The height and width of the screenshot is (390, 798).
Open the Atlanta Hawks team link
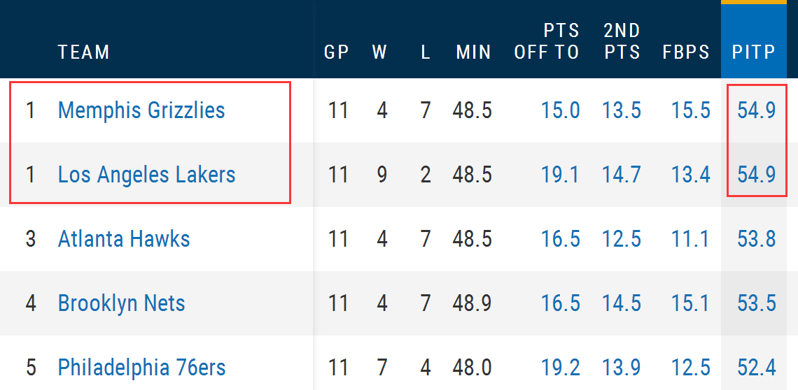point(124,238)
